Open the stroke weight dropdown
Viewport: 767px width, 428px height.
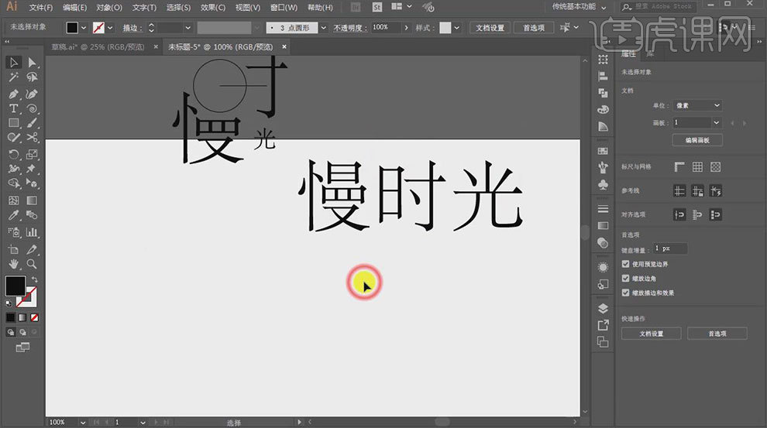pyautogui.click(x=187, y=28)
